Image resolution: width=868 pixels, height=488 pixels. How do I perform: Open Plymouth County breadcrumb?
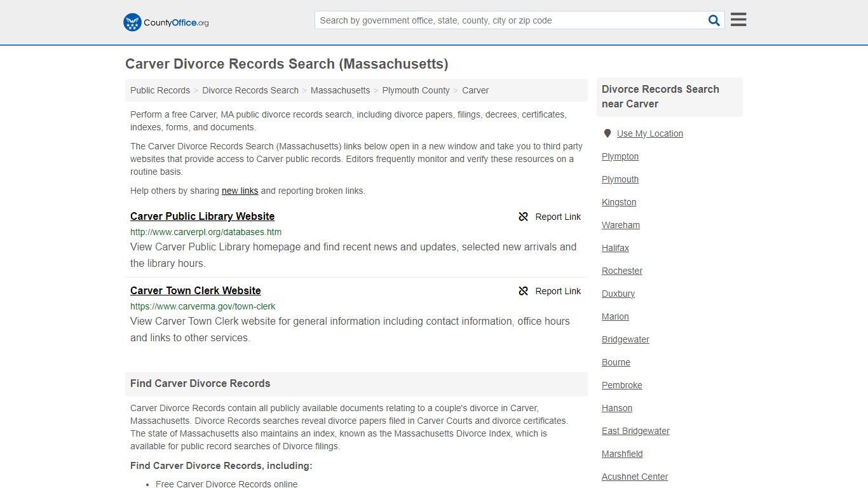(x=416, y=90)
